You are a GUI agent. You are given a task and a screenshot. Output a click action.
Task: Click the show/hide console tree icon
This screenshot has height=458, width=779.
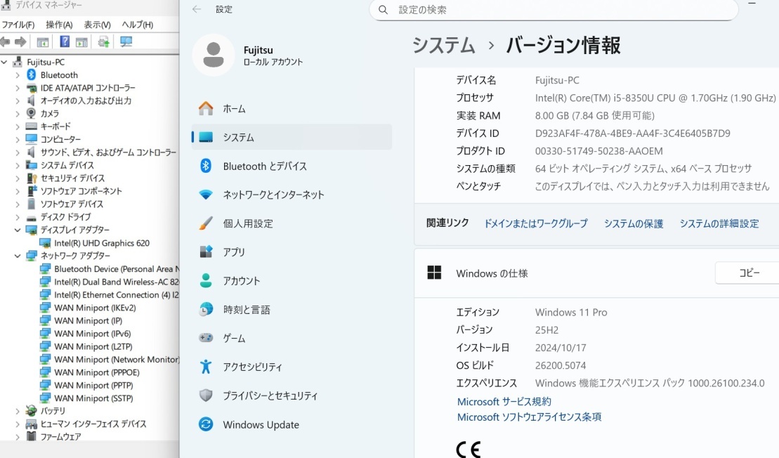(x=42, y=41)
